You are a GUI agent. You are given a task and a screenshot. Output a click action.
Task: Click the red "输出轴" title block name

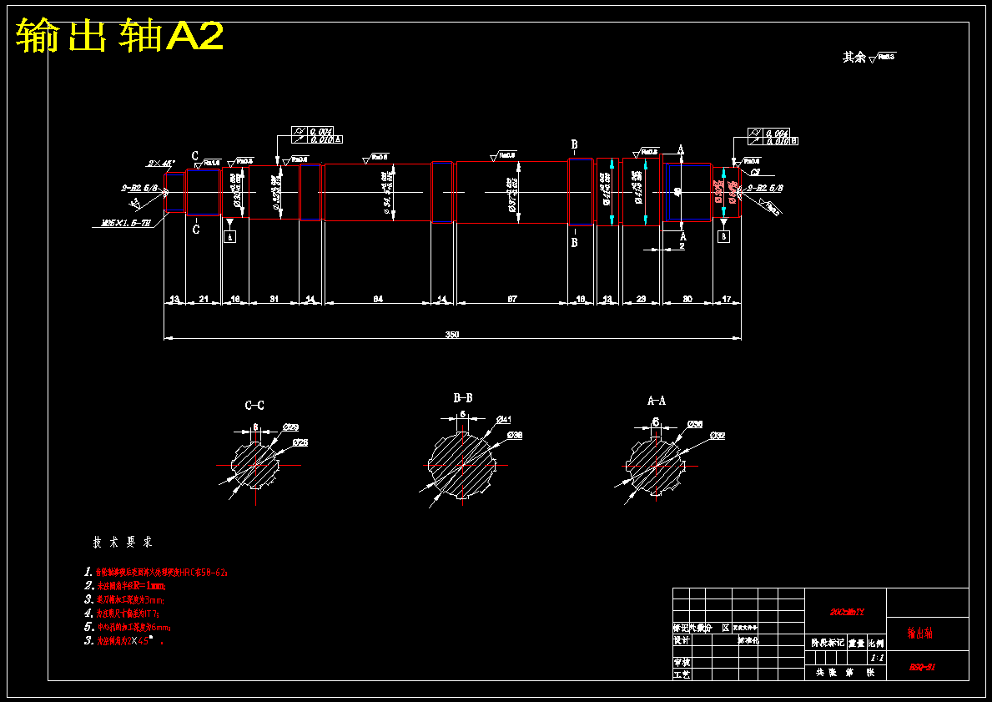[x=920, y=633]
